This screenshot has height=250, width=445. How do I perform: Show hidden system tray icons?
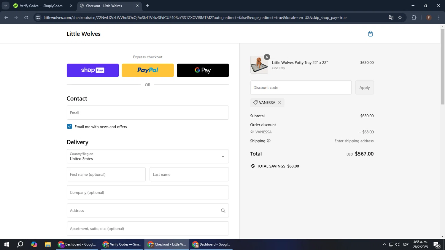tap(384, 244)
